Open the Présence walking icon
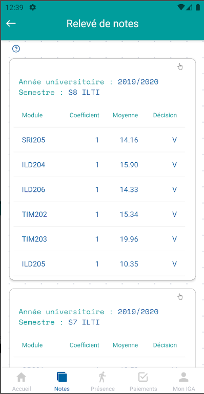This screenshot has width=204, height=394. tap(103, 377)
